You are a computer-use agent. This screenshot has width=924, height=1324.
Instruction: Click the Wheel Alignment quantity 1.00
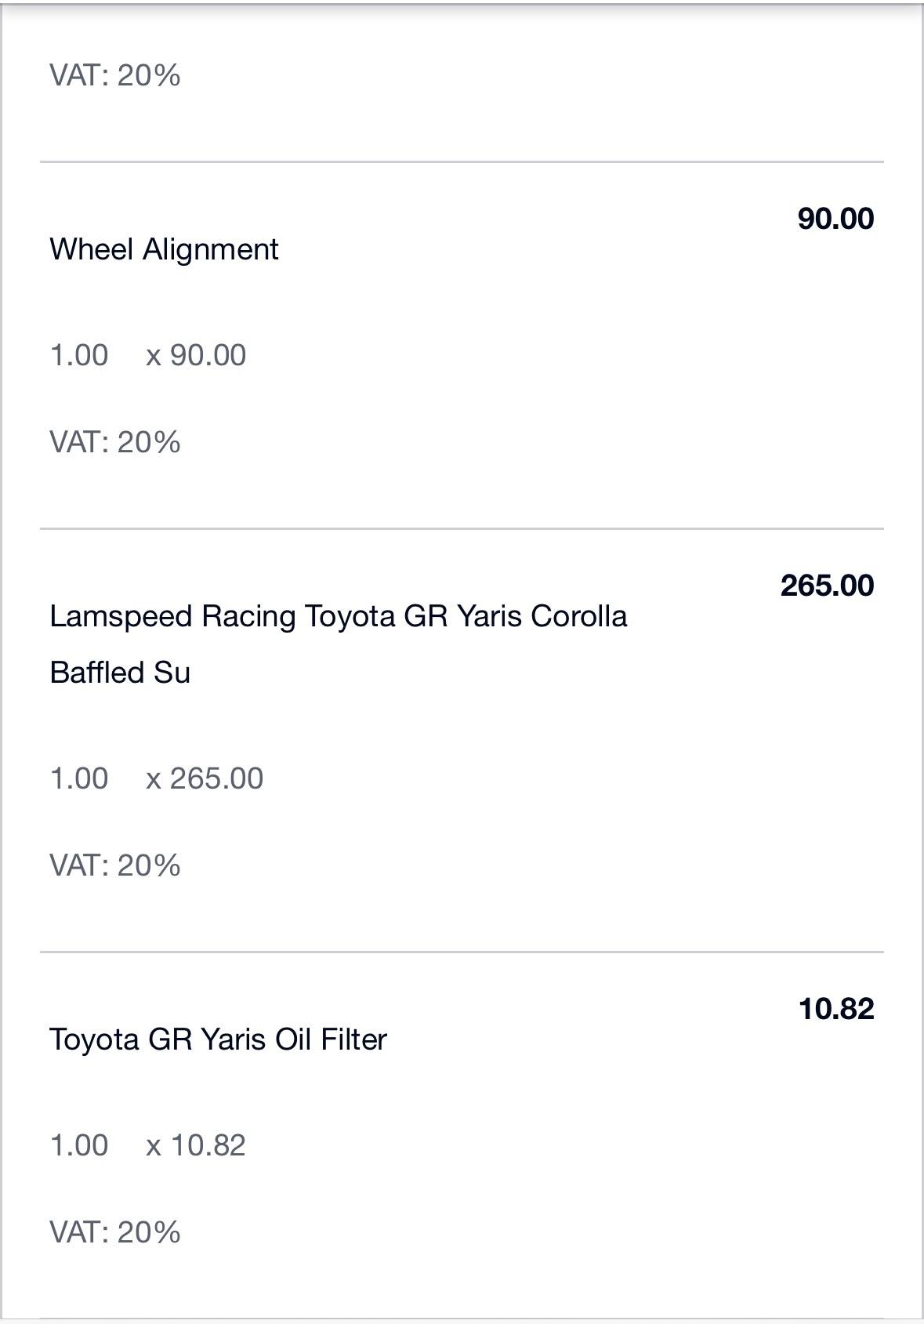[79, 355]
